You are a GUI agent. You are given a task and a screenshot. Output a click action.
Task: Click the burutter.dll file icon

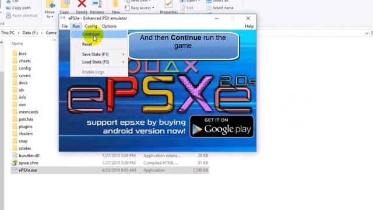(15, 156)
